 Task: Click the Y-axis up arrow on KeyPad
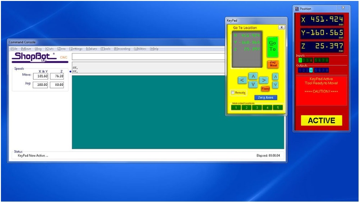click(253, 76)
